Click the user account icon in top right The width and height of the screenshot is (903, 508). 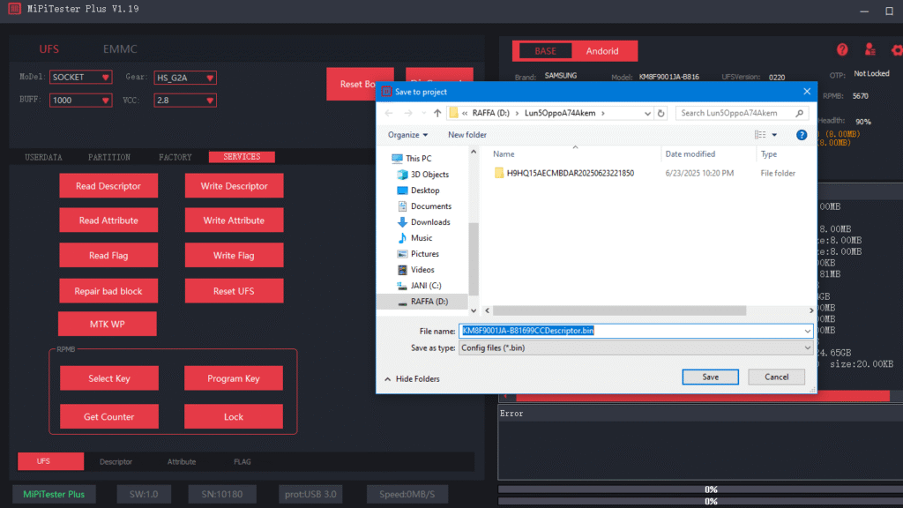tap(869, 50)
